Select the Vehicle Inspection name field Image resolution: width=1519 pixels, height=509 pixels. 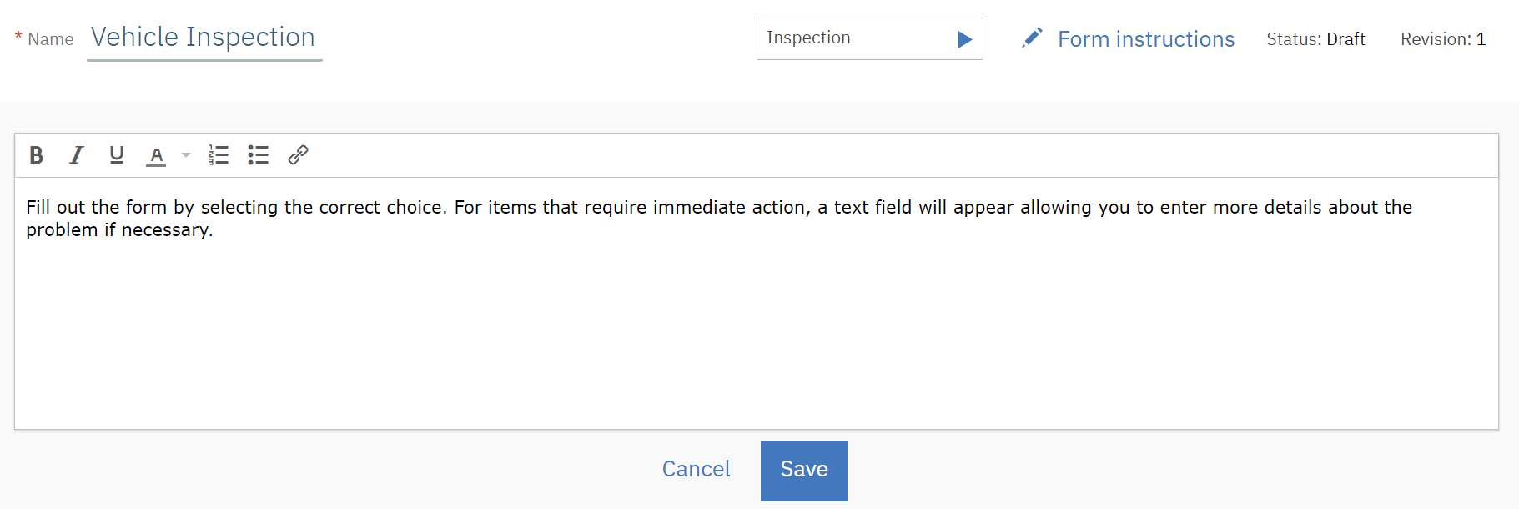click(203, 38)
